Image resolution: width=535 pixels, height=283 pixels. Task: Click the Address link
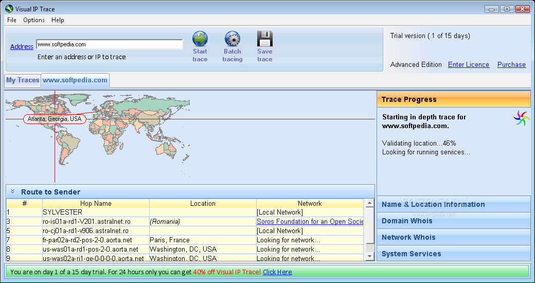coord(22,46)
